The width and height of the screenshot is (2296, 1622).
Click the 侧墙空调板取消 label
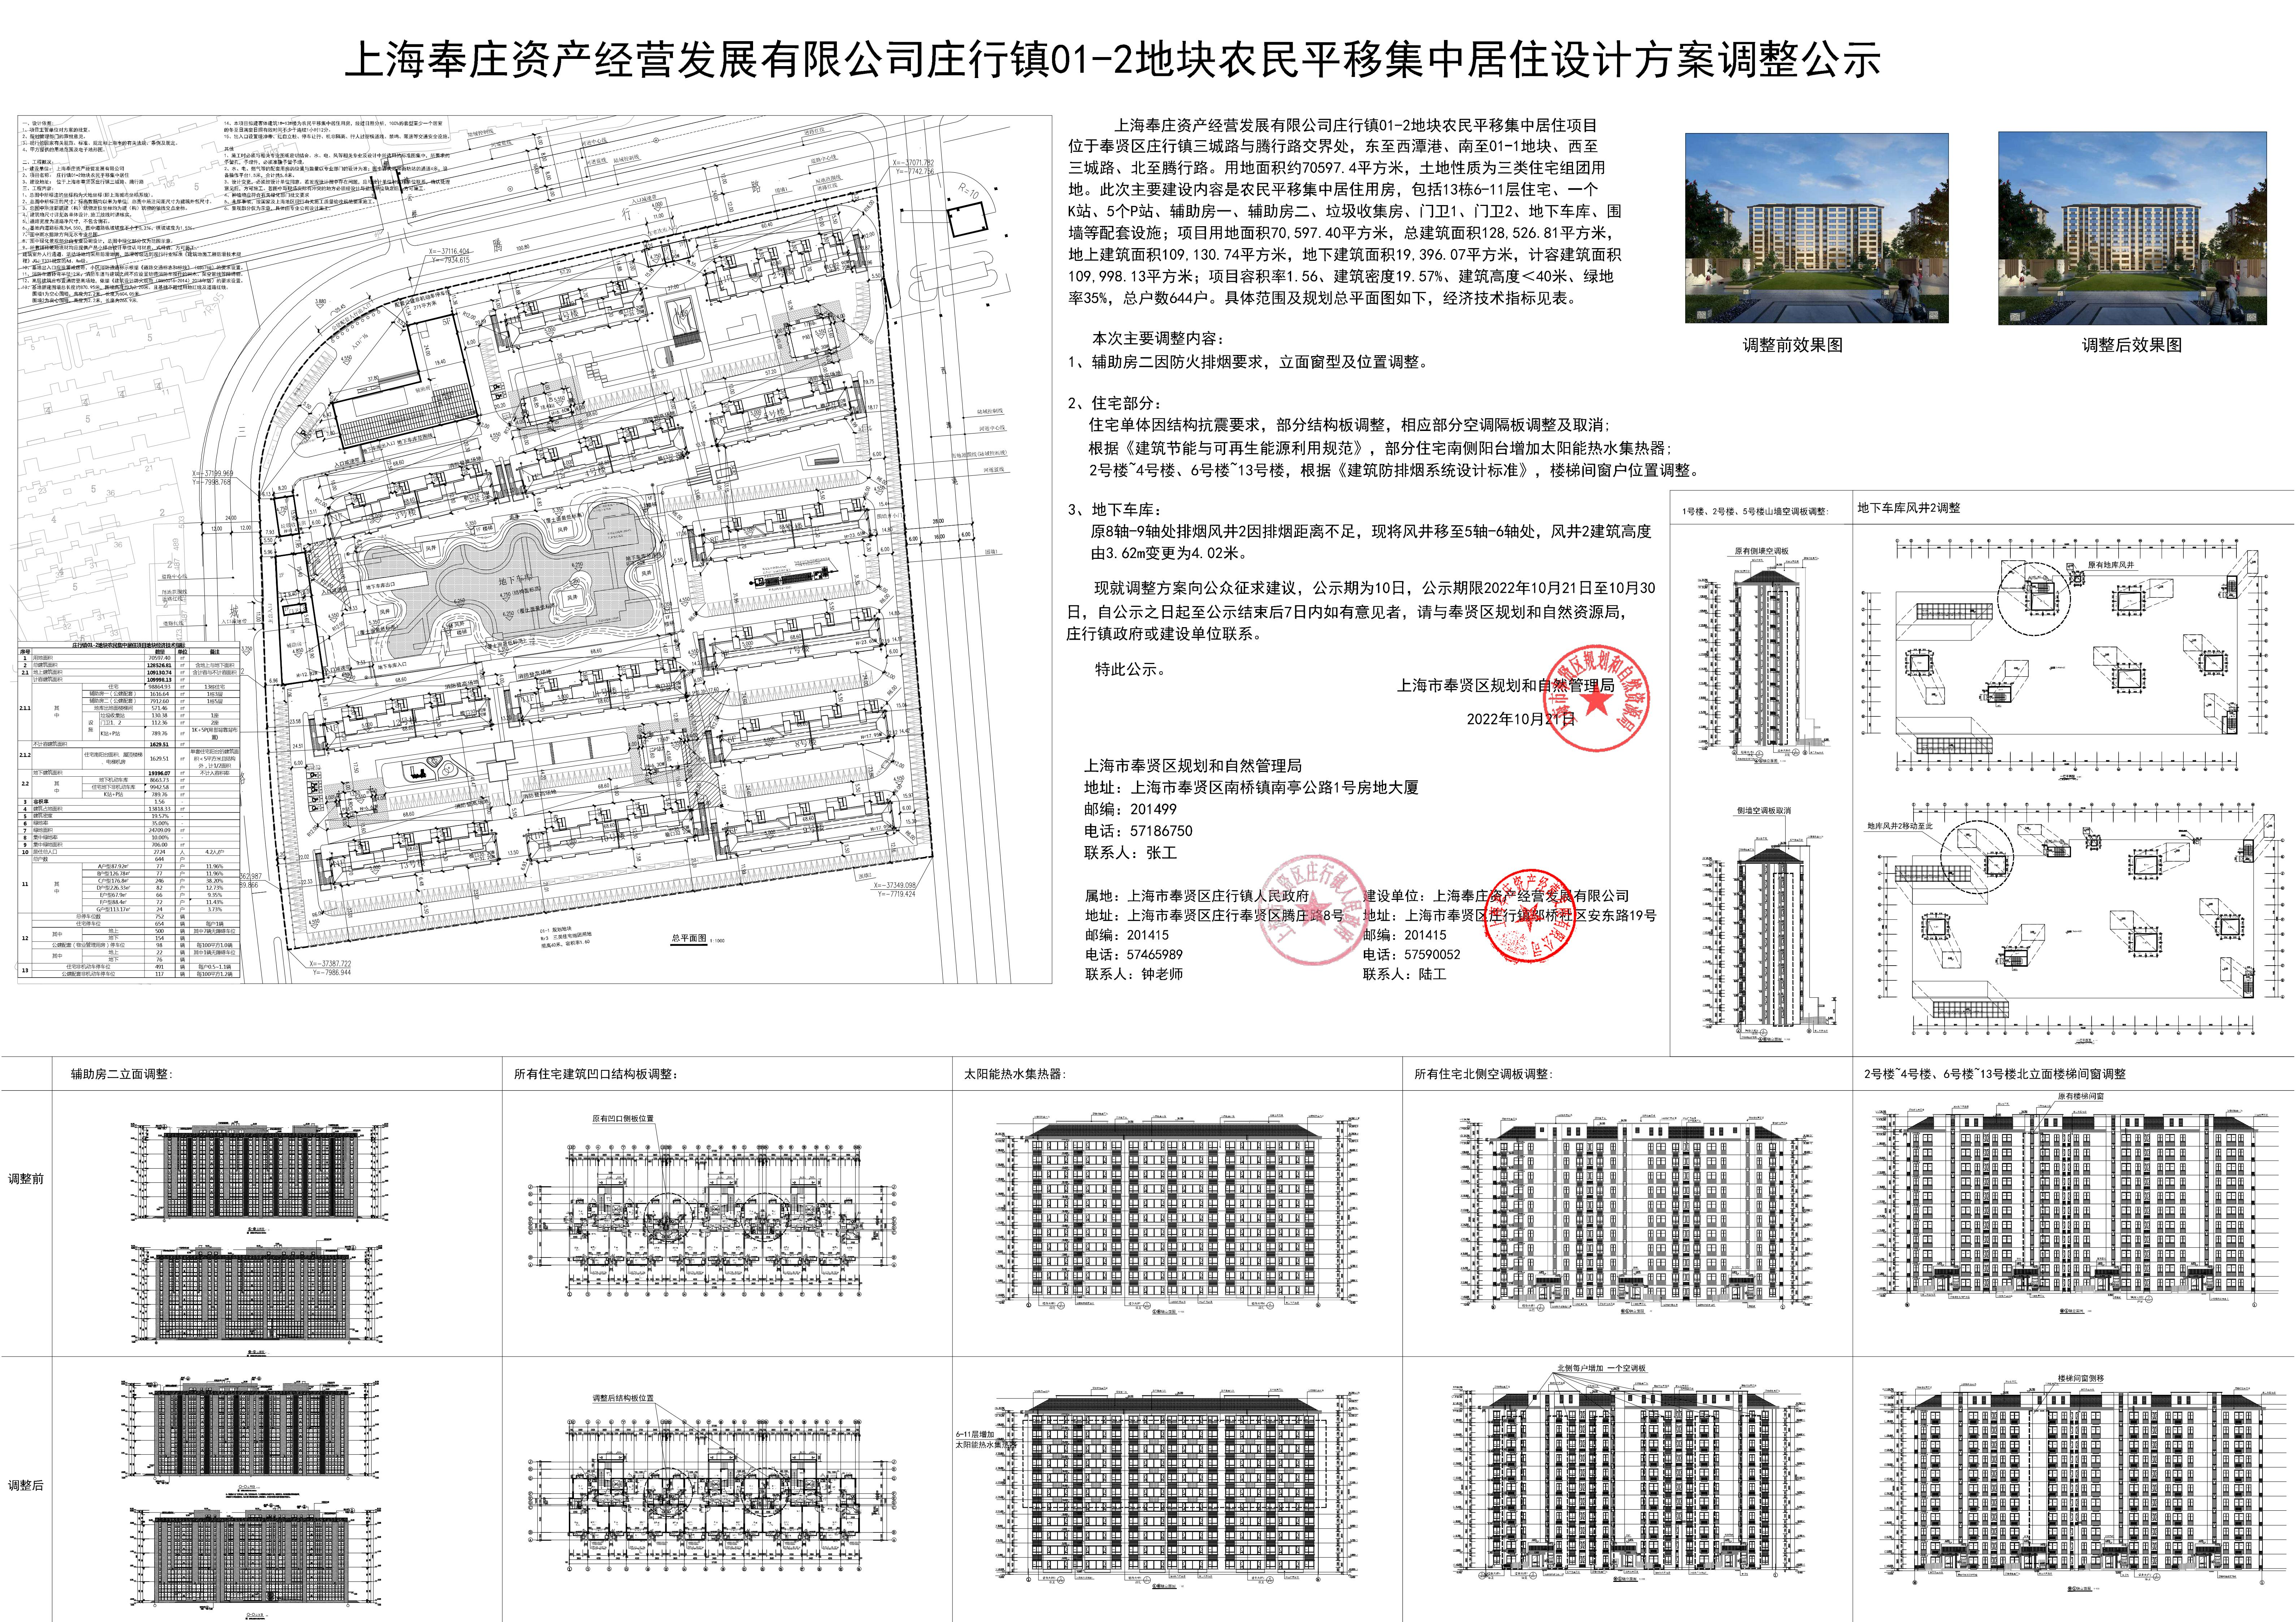coord(1764,811)
